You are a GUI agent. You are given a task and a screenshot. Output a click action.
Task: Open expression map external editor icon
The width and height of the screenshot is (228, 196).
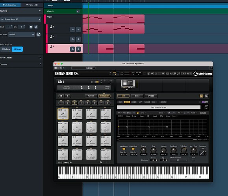click(x=39, y=34)
